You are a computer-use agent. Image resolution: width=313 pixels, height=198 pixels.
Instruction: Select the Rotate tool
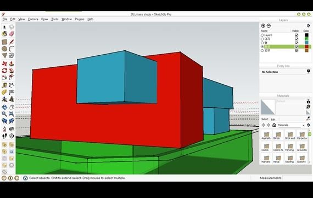click(4, 71)
